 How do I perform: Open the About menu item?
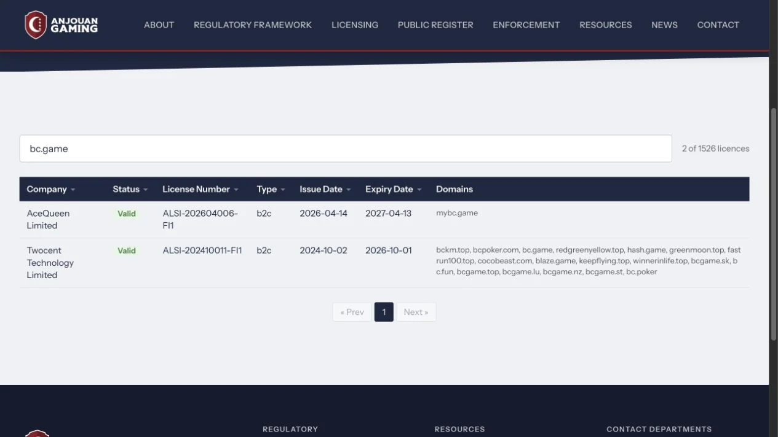159,25
